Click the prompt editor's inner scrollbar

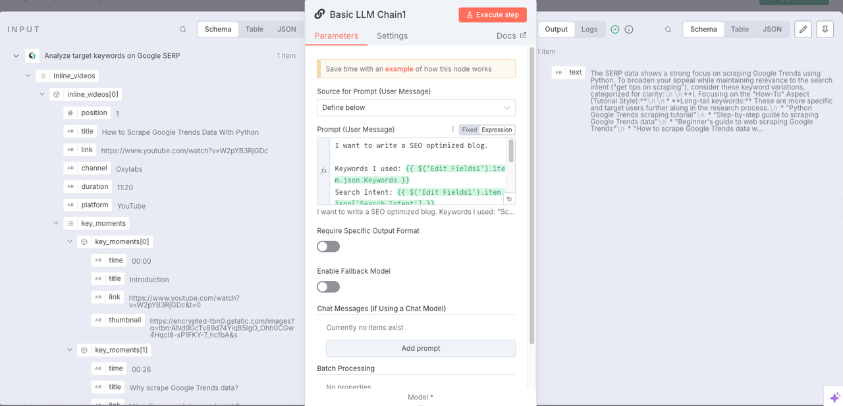pyautogui.click(x=511, y=151)
